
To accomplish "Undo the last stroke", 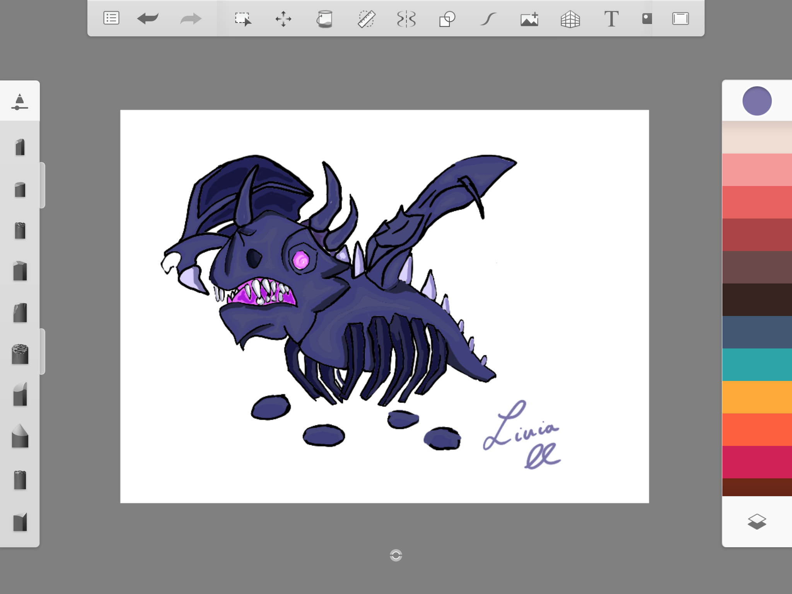I will pos(148,18).
